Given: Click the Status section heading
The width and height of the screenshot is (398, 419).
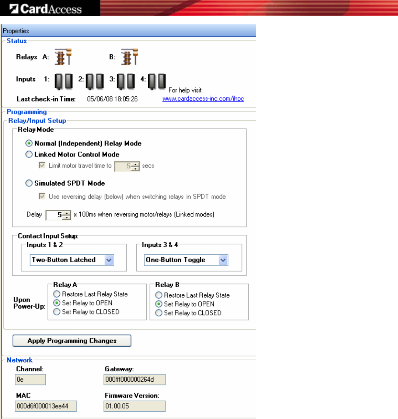Looking at the screenshot, I should tap(17, 41).
